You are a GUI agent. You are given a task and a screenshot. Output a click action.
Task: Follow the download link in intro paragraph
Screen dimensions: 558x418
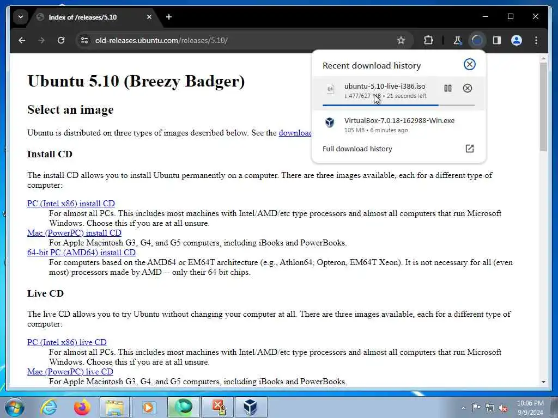pyautogui.click(x=295, y=133)
